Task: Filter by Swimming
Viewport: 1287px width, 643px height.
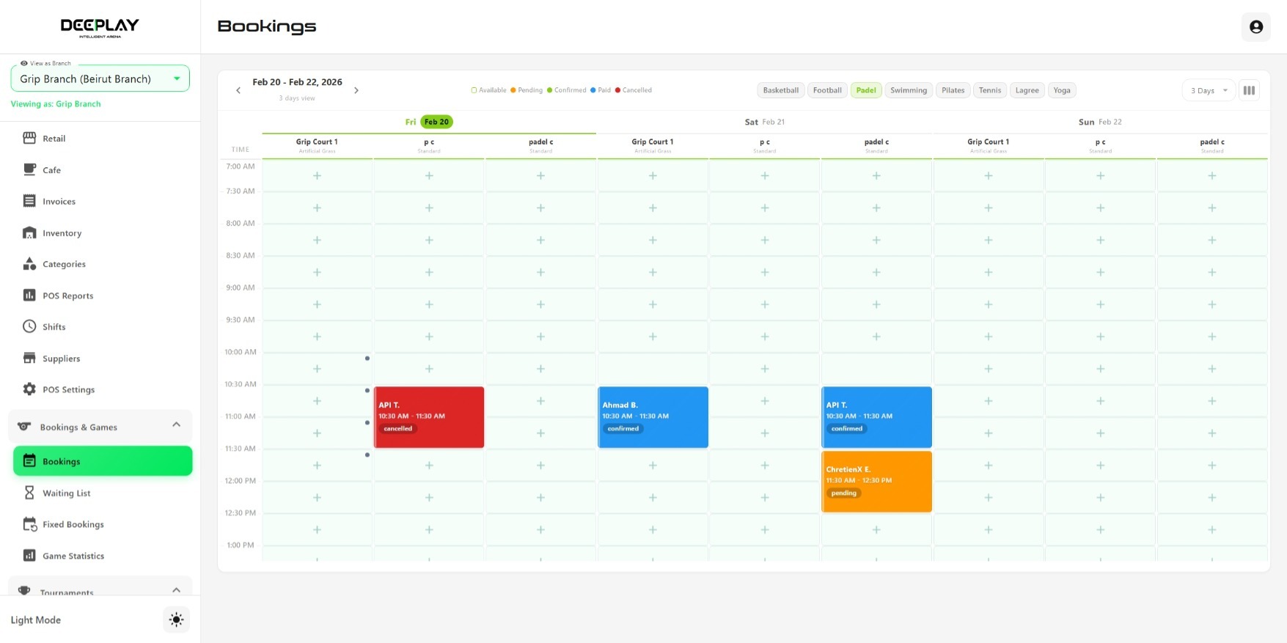Action: click(909, 90)
